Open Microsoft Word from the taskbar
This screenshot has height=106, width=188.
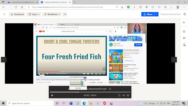(x=70, y=103)
